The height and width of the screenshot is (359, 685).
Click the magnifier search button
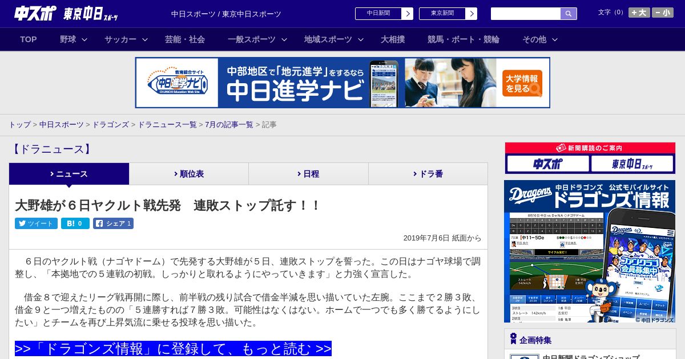coord(569,14)
